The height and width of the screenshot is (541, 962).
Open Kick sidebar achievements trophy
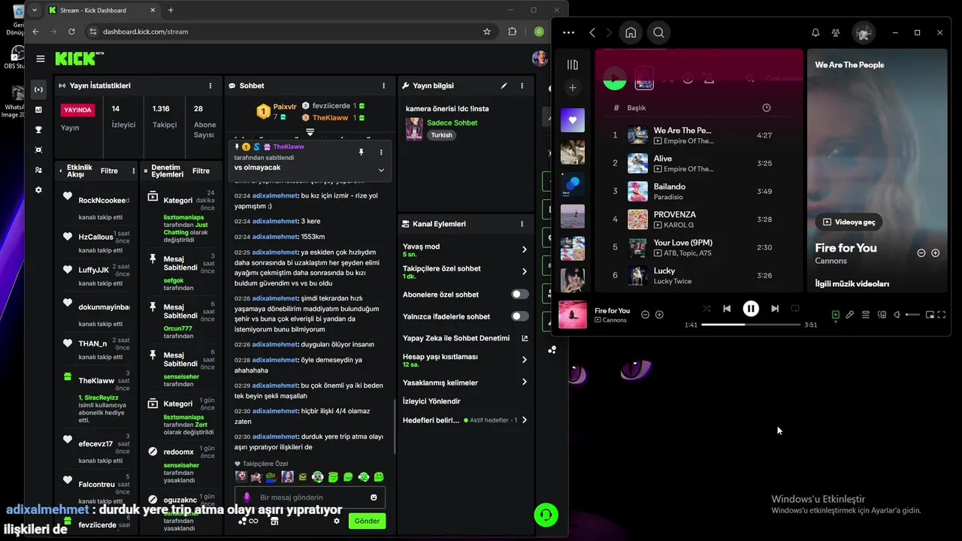(x=38, y=129)
